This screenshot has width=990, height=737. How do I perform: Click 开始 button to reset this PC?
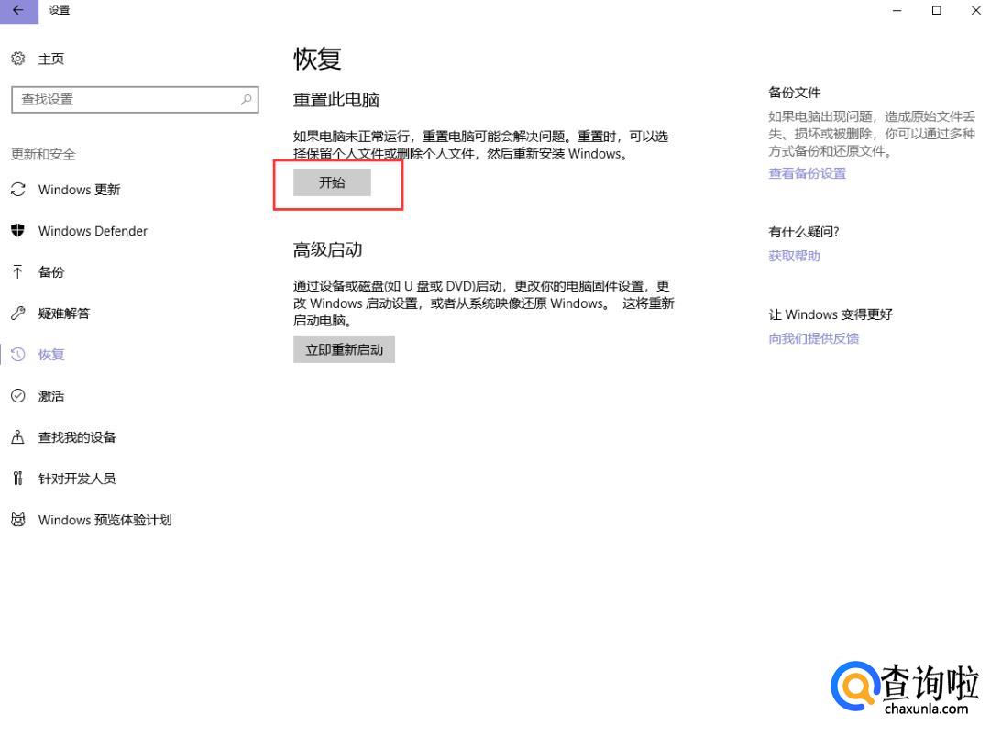pos(332,182)
